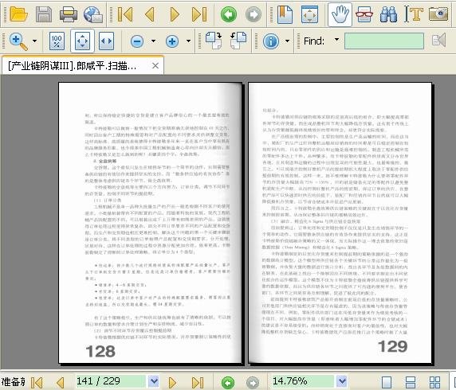Screen dimensions: 456x390
Task: Click green previous view in status bar
Action: click(228, 383)
